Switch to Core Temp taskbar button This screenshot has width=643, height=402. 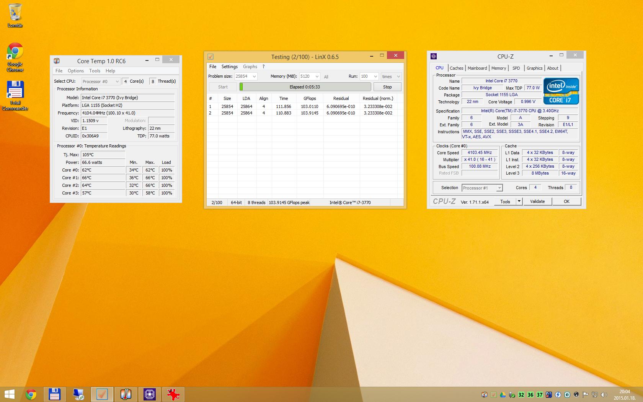click(126, 394)
